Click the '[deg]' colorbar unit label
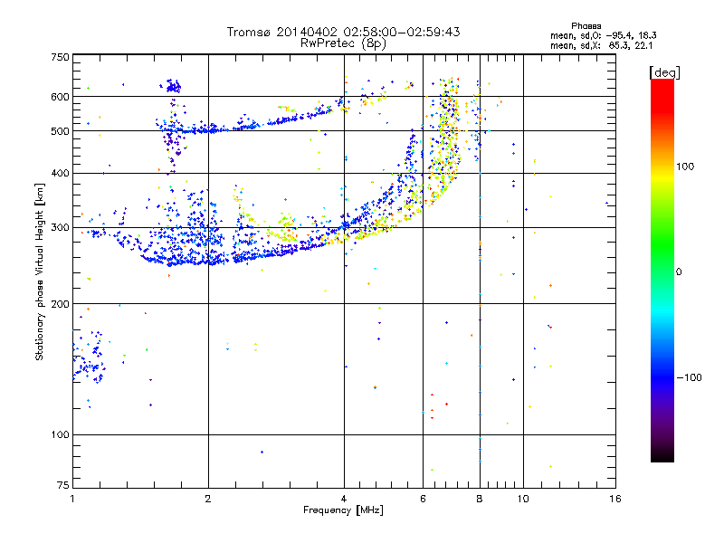This screenshot has height=543, width=724. point(664,73)
